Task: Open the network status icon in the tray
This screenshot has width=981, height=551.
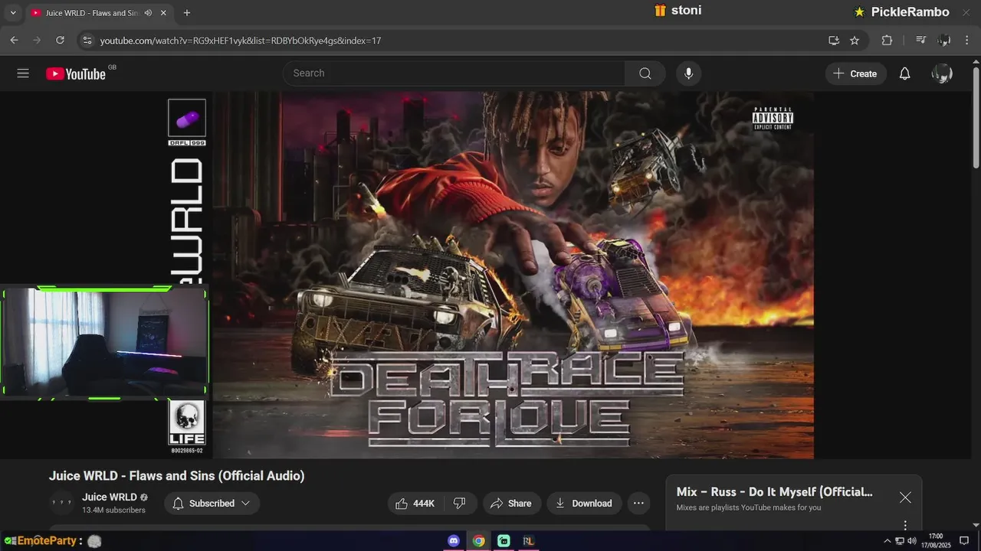Action: 900,541
